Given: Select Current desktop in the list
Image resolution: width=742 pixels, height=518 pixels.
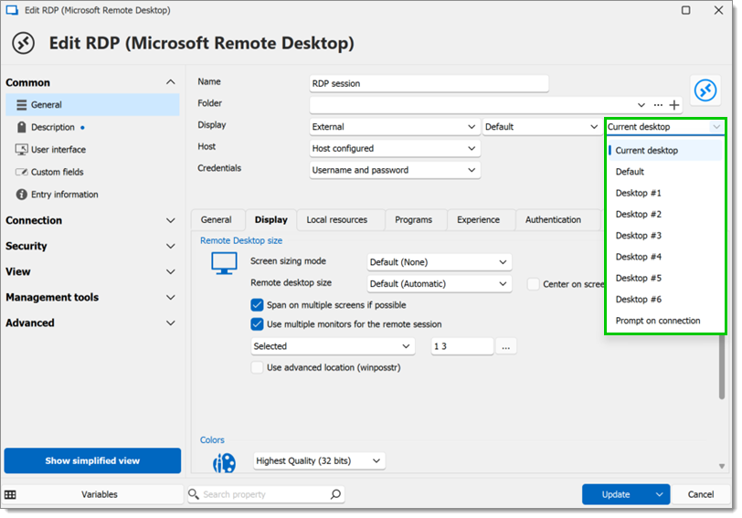Looking at the screenshot, I should (665, 151).
